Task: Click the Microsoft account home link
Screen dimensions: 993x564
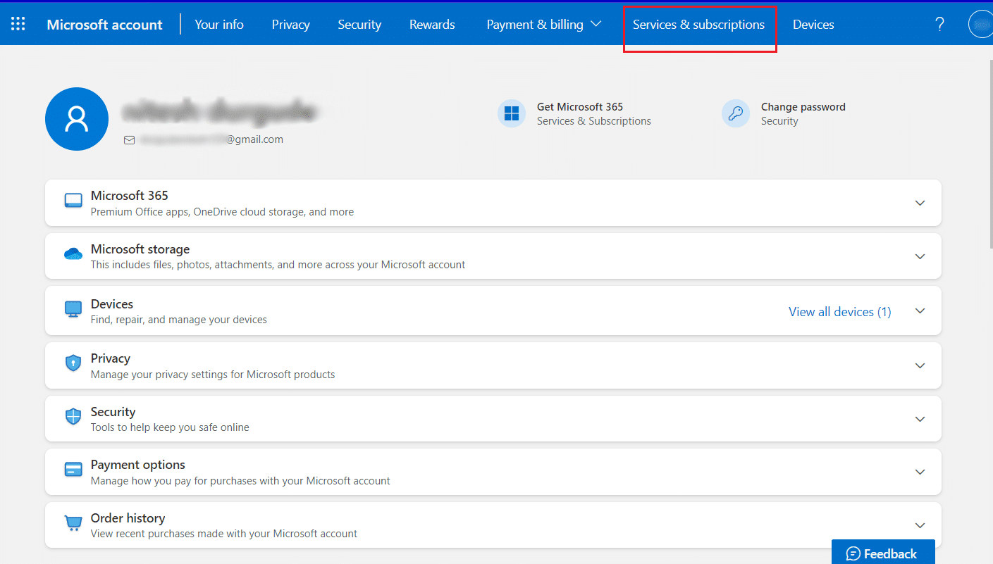Action: pos(104,25)
